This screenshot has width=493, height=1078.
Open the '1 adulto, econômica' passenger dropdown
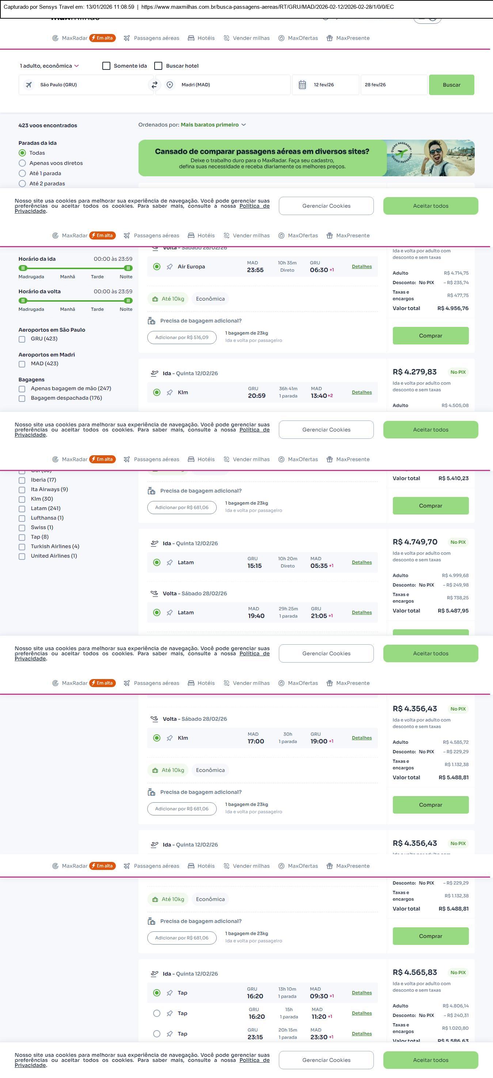click(x=49, y=66)
